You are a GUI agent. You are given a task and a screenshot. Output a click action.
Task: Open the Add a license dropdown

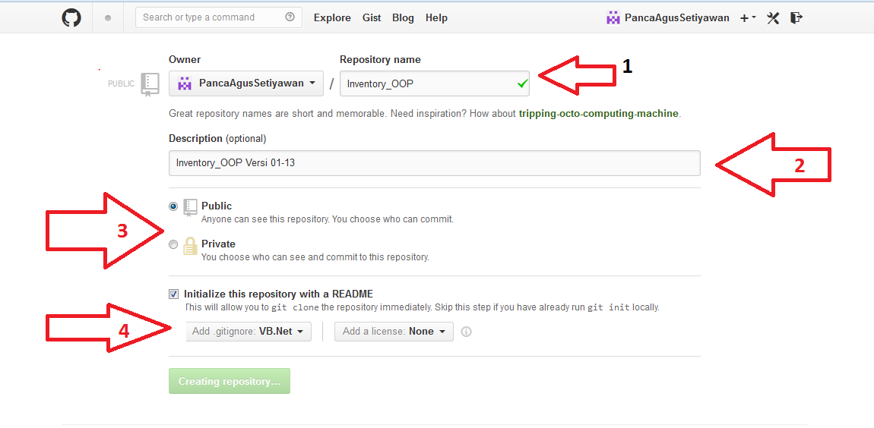tap(394, 331)
